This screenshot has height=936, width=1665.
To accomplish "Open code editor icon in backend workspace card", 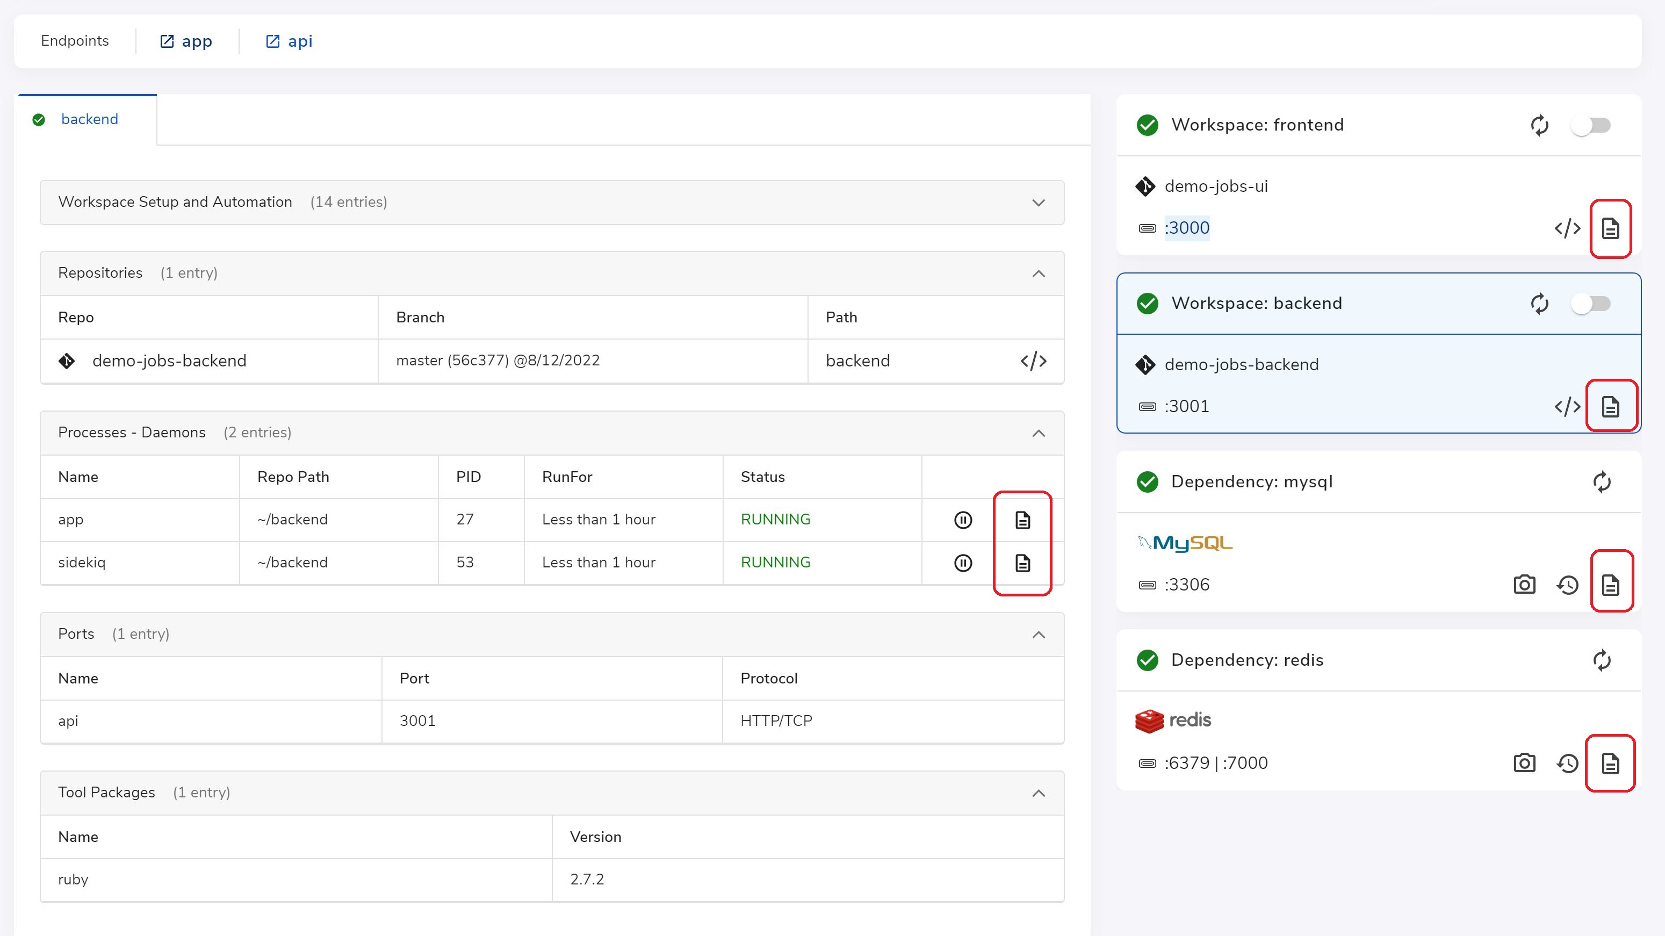I will pyautogui.click(x=1567, y=407).
